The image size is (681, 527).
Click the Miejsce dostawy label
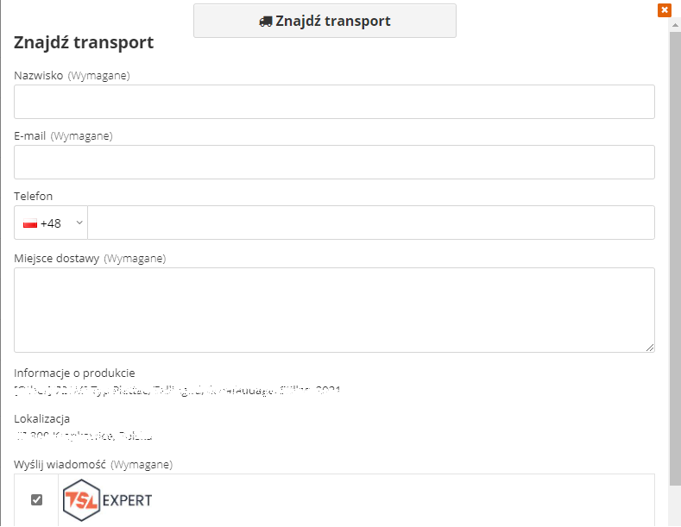(x=57, y=258)
